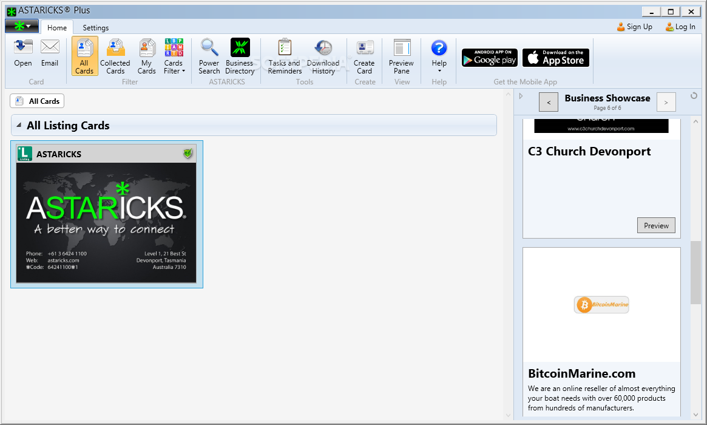Click the main list scroll-up arrow
The image size is (707, 425).
click(x=508, y=95)
